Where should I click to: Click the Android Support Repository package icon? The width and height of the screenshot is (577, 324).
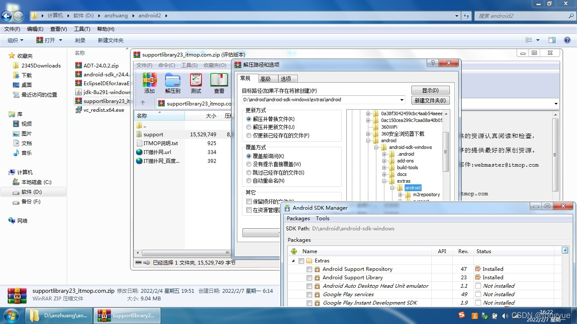click(317, 269)
